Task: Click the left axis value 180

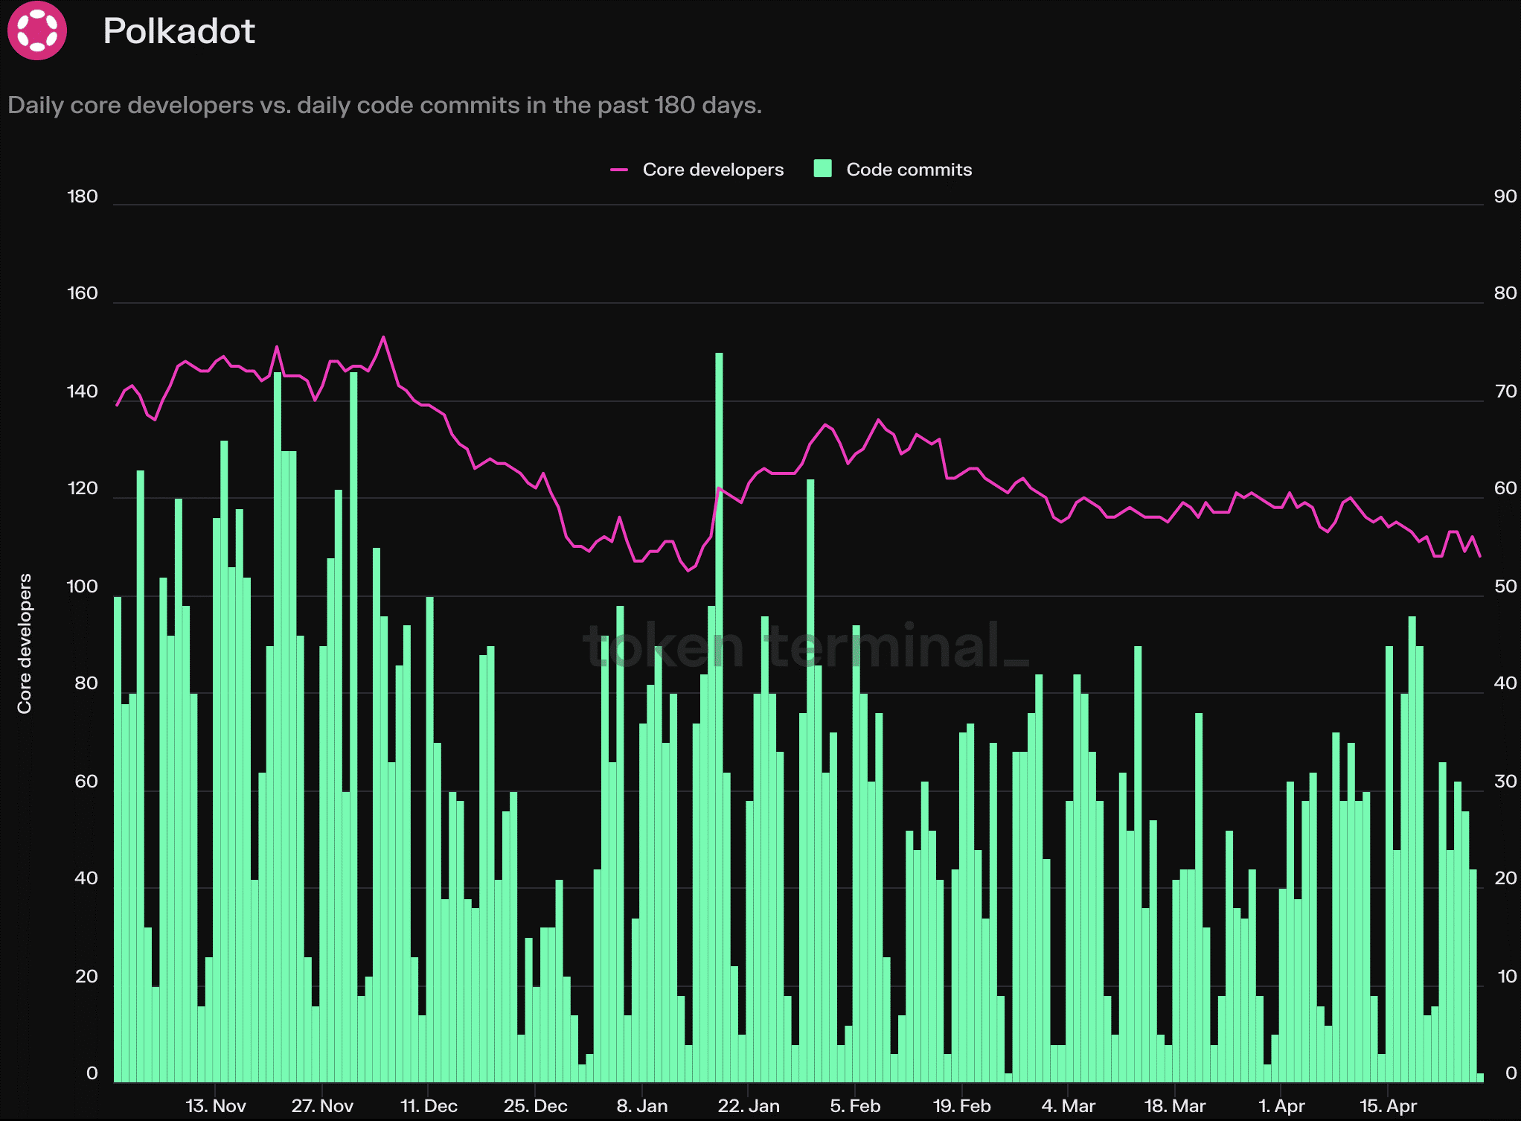Action: coord(83,197)
